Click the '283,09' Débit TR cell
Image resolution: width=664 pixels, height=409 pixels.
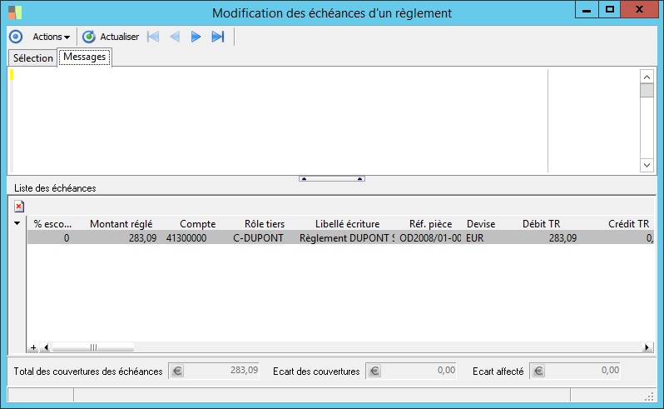point(562,238)
